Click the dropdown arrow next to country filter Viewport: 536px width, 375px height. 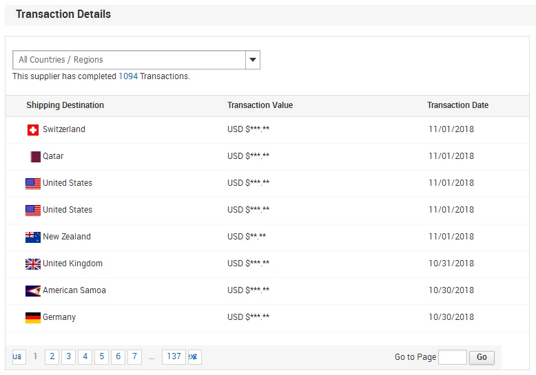pyautogui.click(x=253, y=60)
